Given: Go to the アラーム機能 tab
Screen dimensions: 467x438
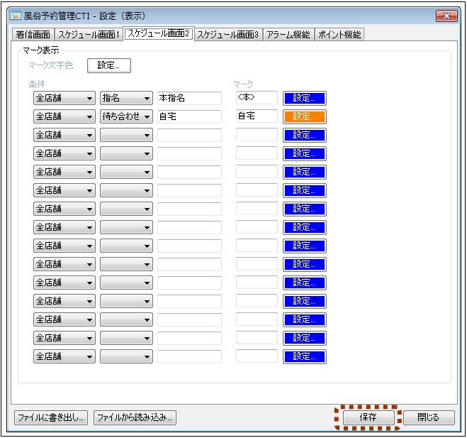Looking at the screenshot, I should pyautogui.click(x=288, y=35).
